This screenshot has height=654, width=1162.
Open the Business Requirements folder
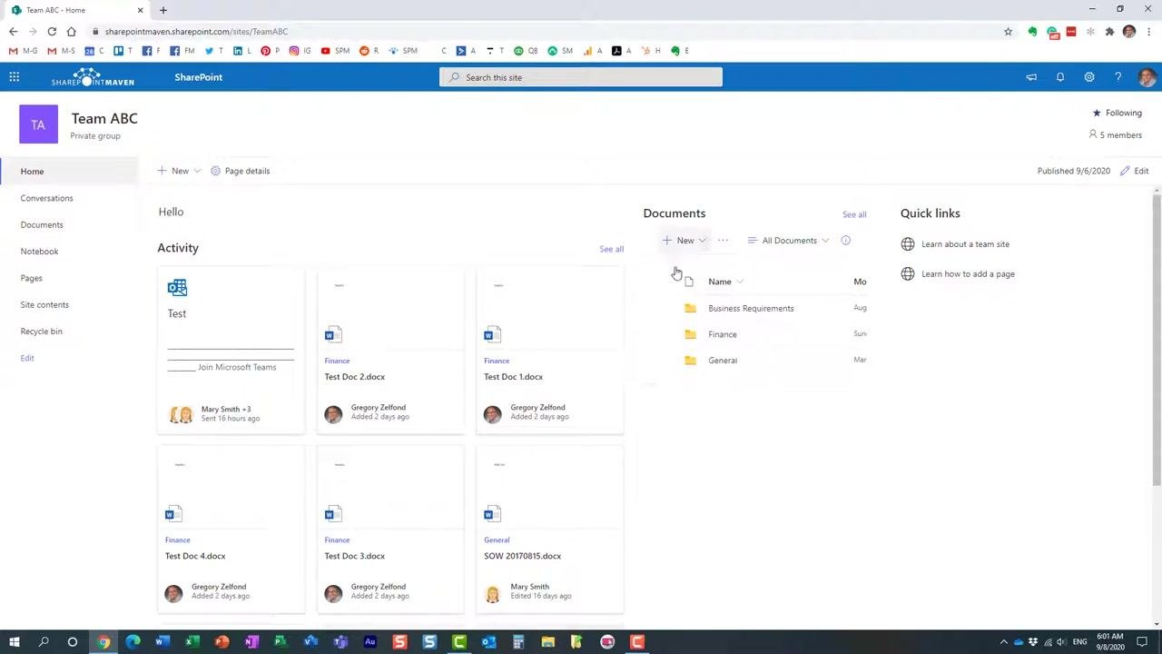(751, 308)
